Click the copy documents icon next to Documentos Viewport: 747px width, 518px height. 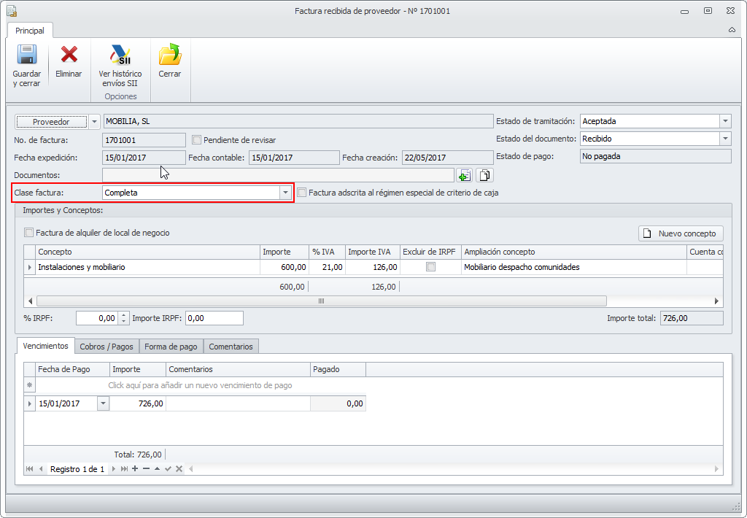click(x=485, y=175)
